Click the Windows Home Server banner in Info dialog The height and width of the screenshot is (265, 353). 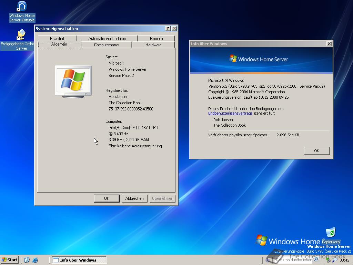click(261, 60)
